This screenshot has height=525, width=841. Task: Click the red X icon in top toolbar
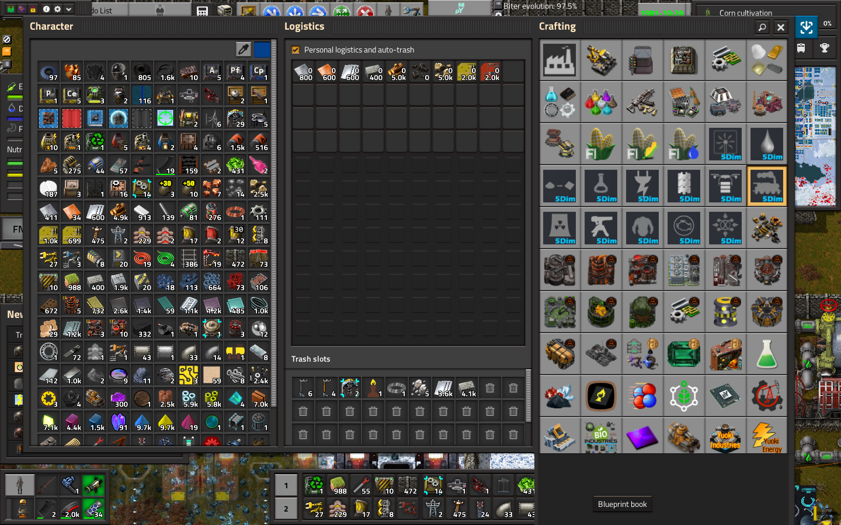tap(365, 11)
